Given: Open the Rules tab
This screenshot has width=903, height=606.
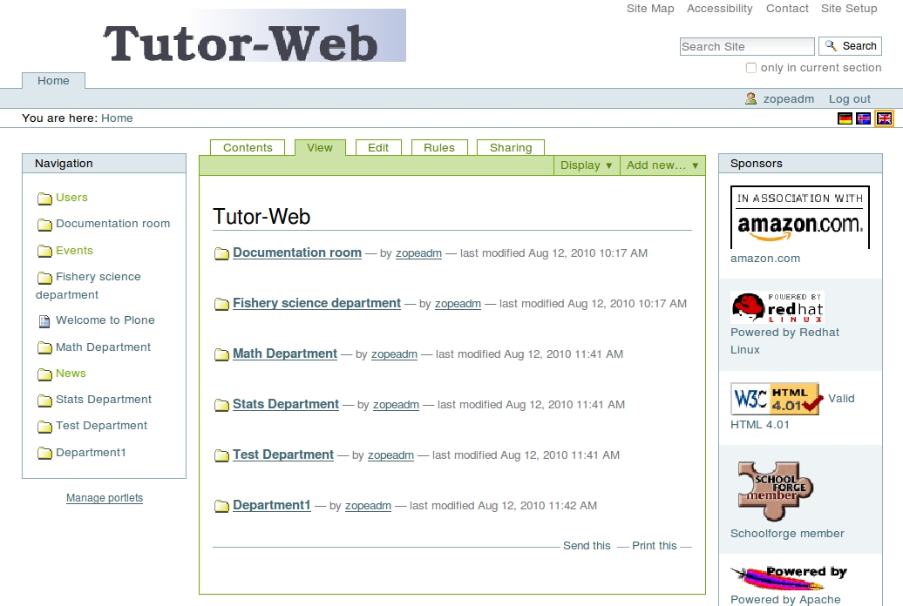Looking at the screenshot, I should tap(438, 148).
